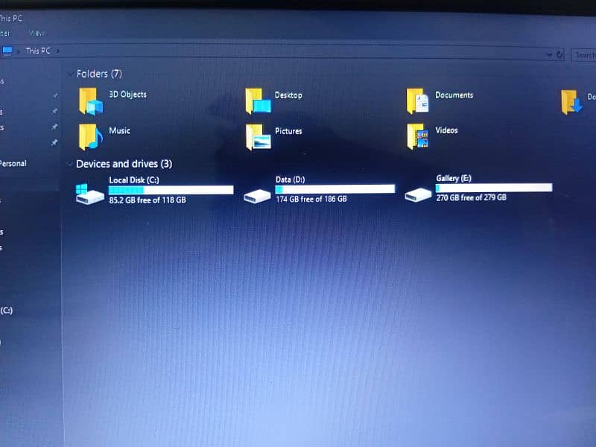Screen dimensions: 596x447
Task: Open the address bar history dropdown
Action: (x=549, y=54)
